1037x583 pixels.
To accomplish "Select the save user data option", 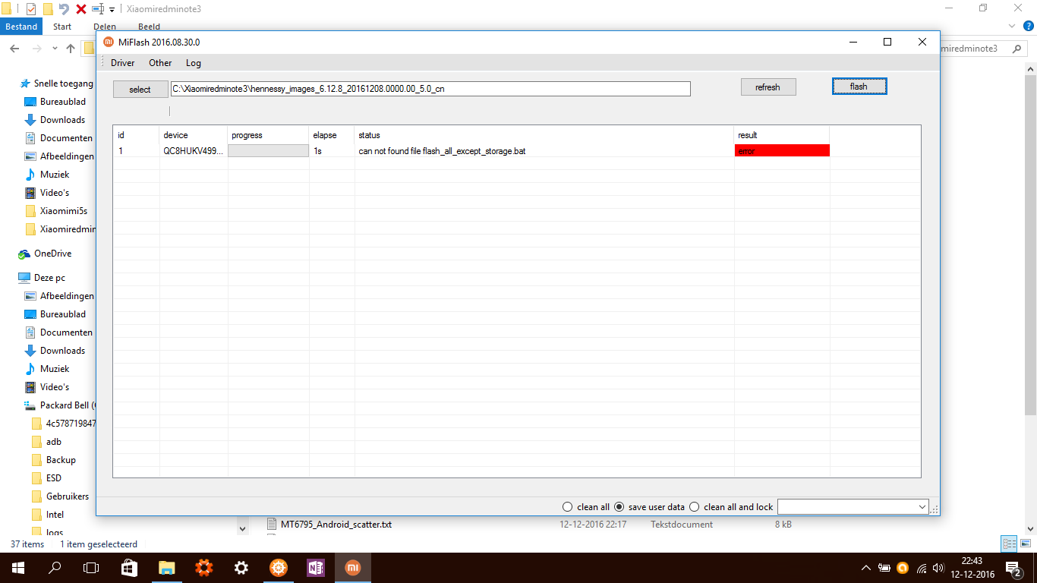I will (x=649, y=507).
